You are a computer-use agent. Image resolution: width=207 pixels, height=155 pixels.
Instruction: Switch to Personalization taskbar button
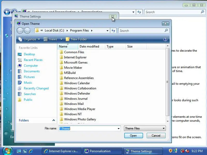pos(102,151)
